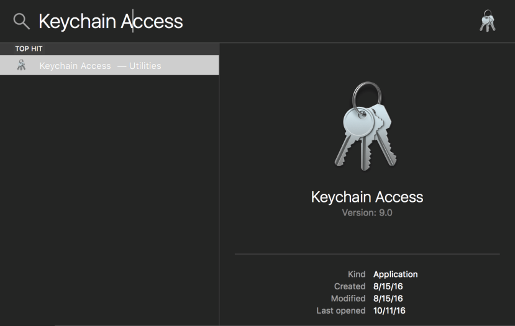Click the Application kind value
This screenshot has width=515, height=326.
[x=396, y=274]
